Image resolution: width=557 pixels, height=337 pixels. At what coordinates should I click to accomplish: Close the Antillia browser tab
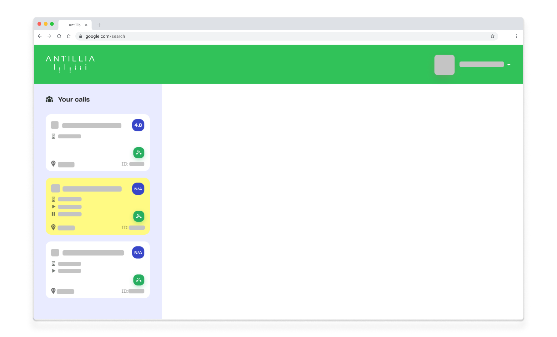coord(86,25)
